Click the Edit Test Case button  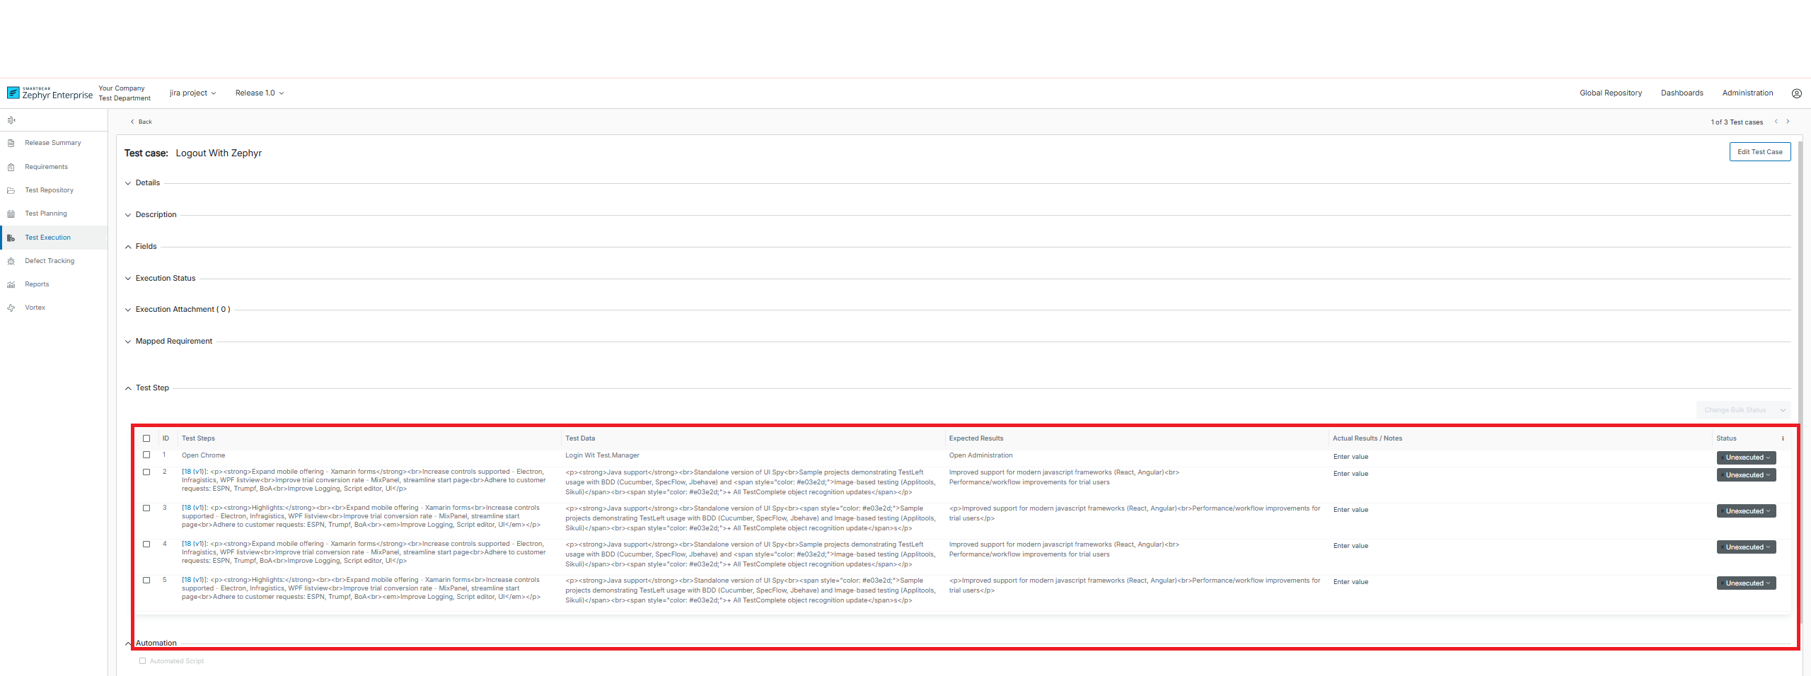pyautogui.click(x=1761, y=151)
